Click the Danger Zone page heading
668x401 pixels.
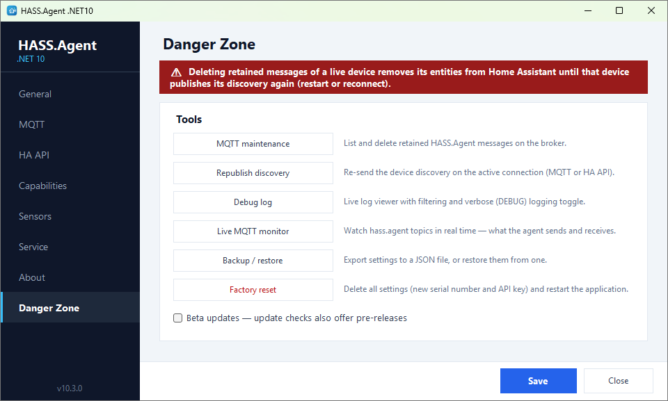209,44
